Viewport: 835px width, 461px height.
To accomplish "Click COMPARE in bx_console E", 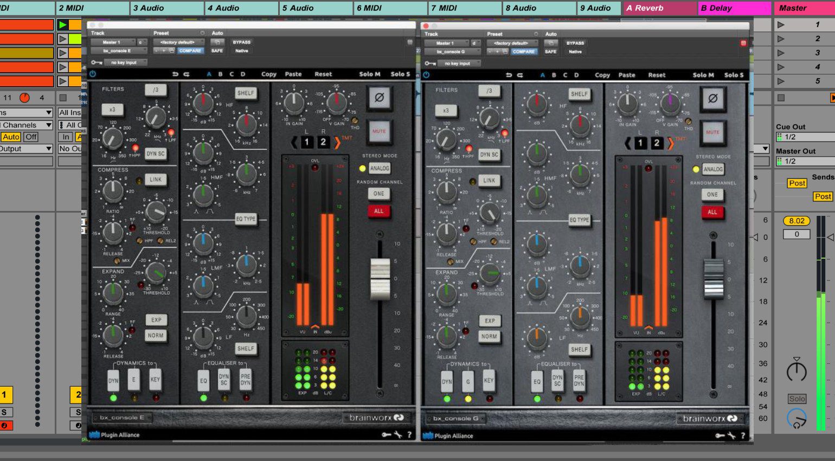I will pos(190,50).
